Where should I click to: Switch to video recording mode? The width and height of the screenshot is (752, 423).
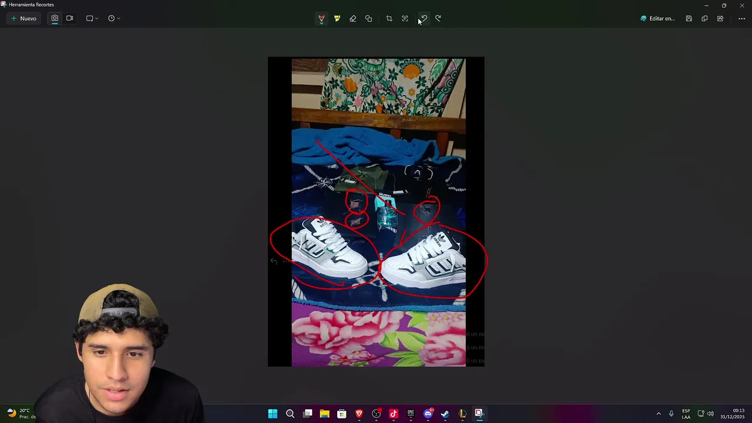pyautogui.click(x=70, y=19)
